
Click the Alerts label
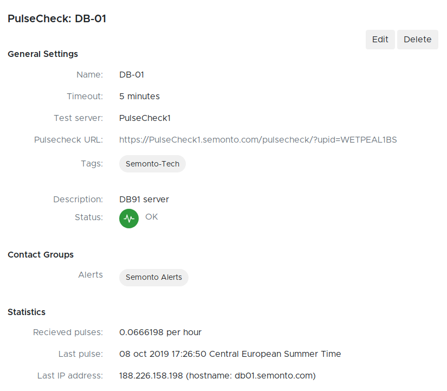point(90,275)
